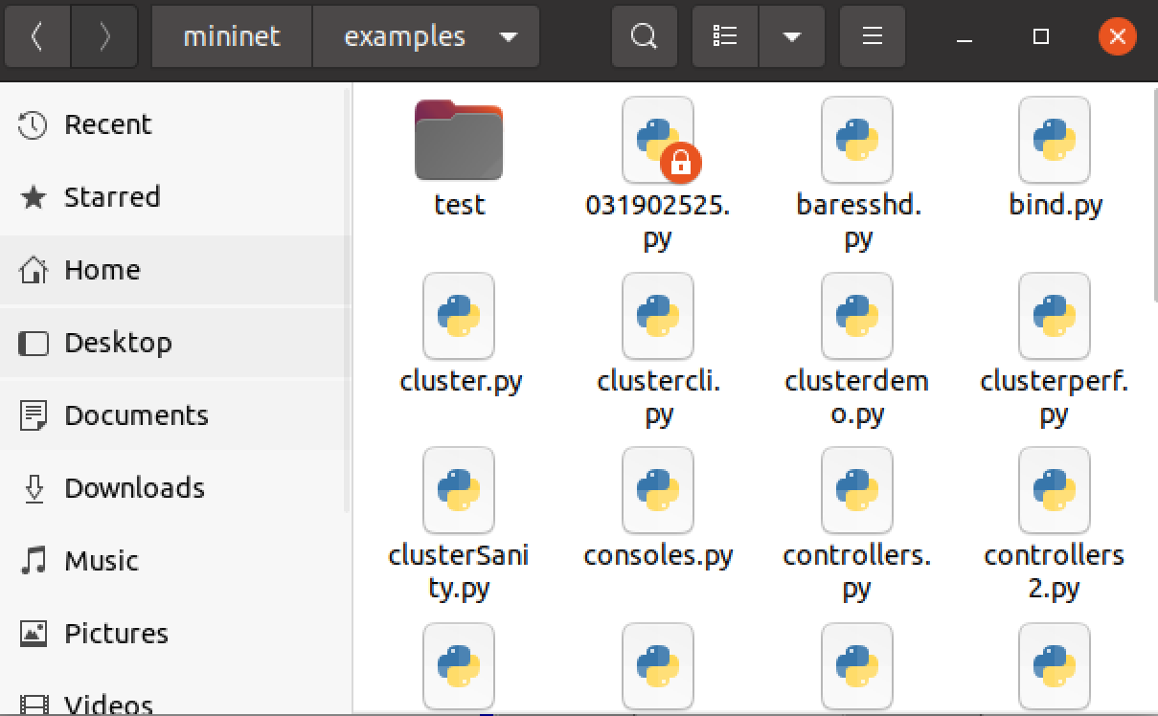Viewport: 1158px width, 716px height.
Task: Click the '031902525.py' file name
Action: click(x=658, y=221)
